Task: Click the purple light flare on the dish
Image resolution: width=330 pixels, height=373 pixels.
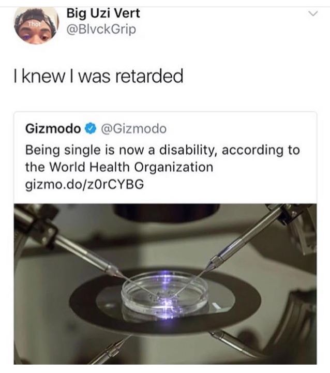Action: [x=166, y=299]
